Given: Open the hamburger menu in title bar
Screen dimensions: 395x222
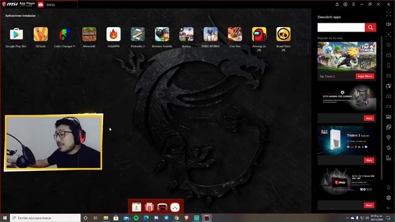Looking at the screenshot, I should [354, 4].
